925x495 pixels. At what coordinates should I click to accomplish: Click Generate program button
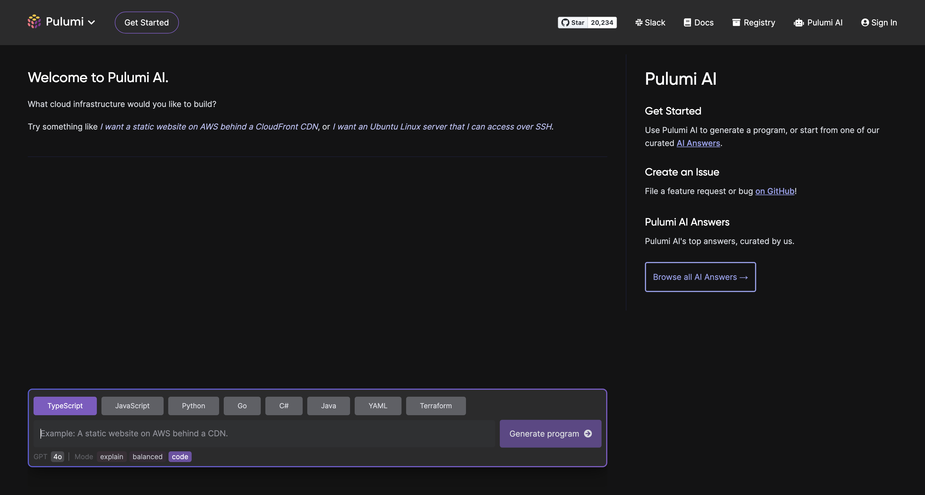click(550, 434)
